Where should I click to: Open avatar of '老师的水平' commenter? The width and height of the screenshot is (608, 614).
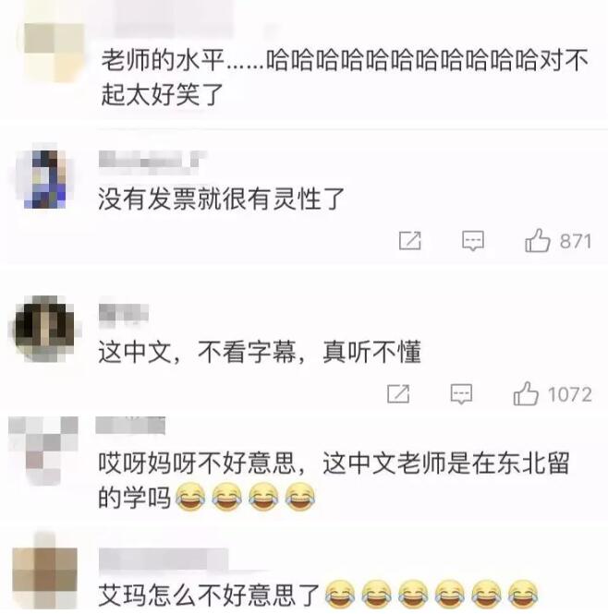point(55,53)
